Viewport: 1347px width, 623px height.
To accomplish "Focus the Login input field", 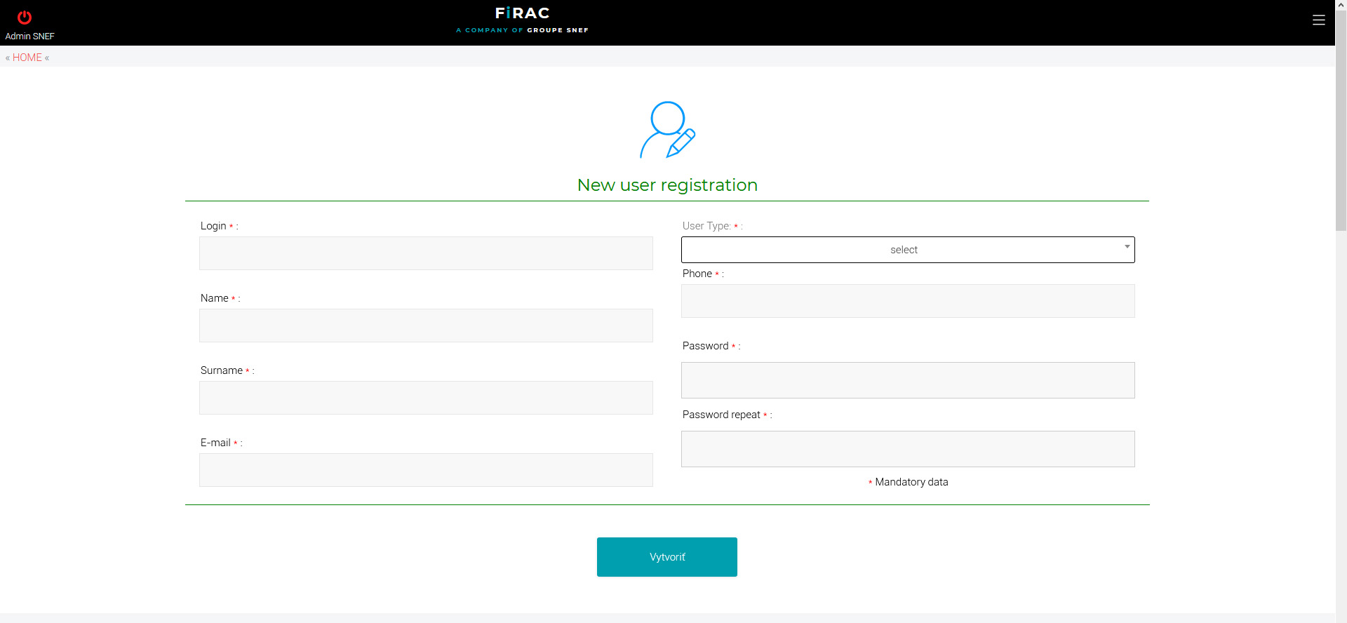I will pos(426,253).
